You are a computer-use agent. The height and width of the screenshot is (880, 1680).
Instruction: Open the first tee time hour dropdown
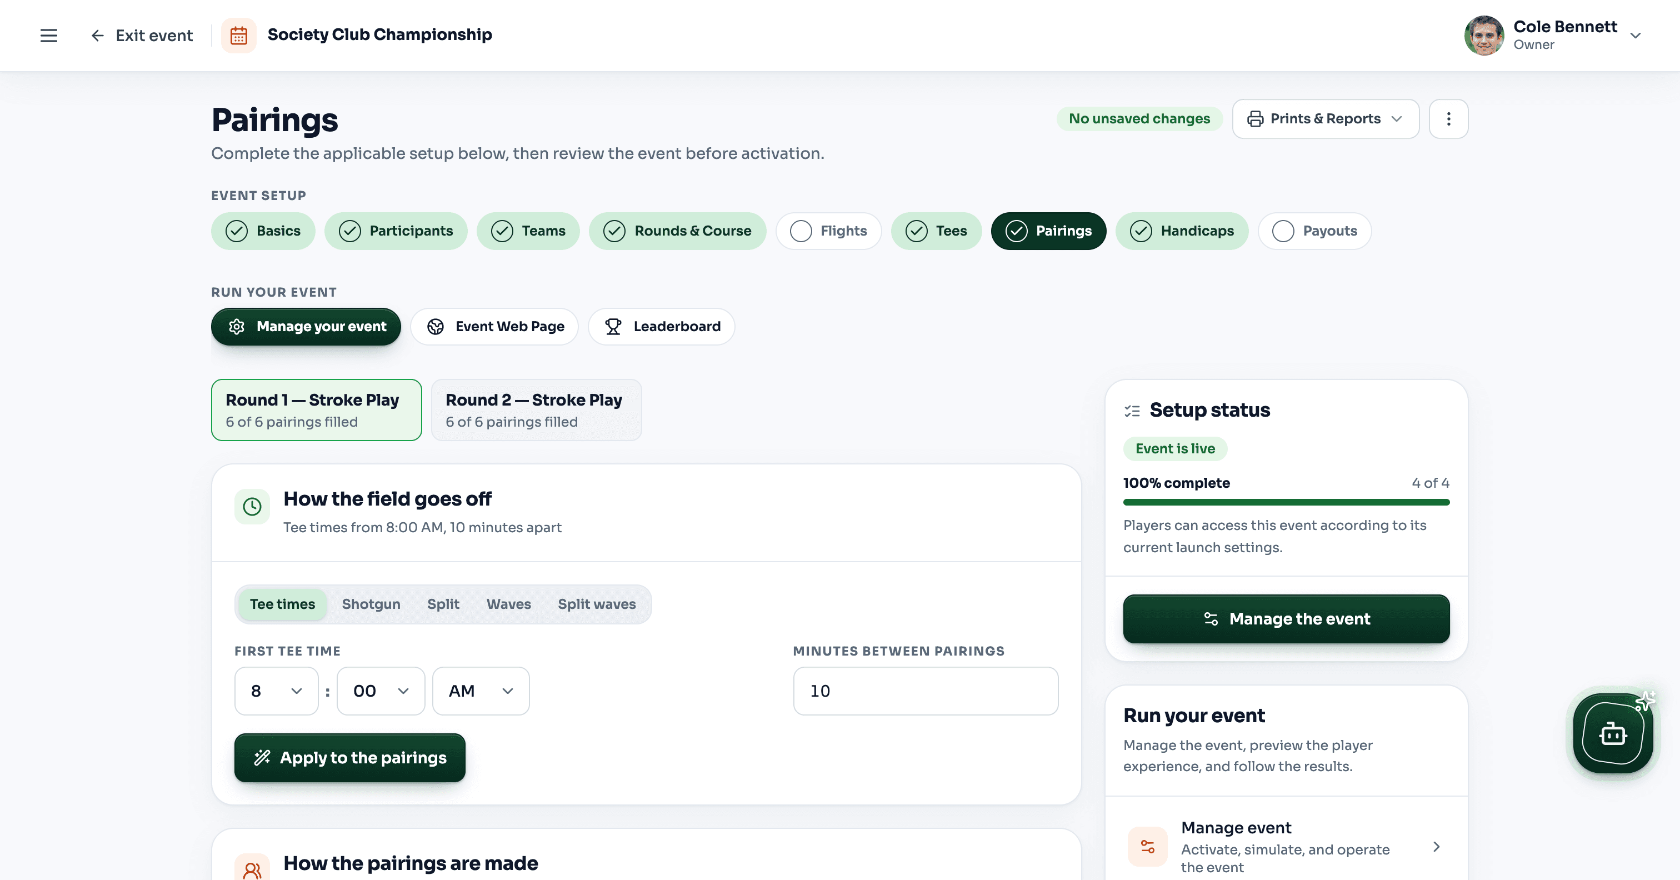pyautogui.click(x=277, y=691)
